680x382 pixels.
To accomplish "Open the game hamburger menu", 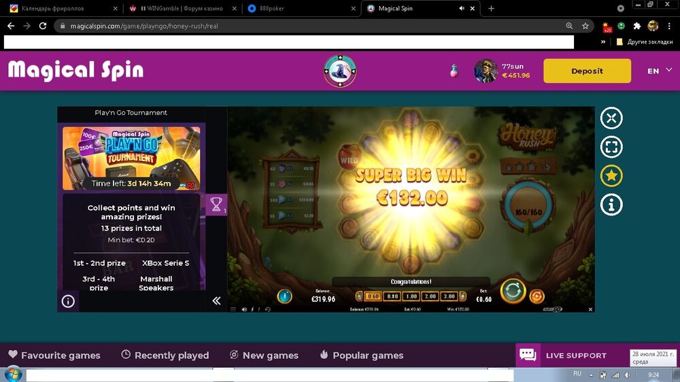I will click(x=233, y=309).
